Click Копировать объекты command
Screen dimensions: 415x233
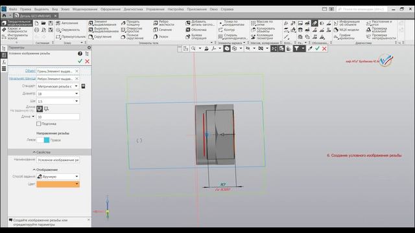coord(263,30)
